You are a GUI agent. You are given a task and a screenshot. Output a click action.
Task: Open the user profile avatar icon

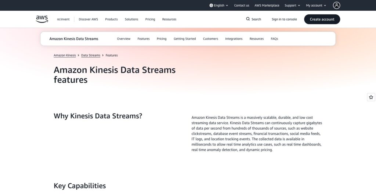336,5
